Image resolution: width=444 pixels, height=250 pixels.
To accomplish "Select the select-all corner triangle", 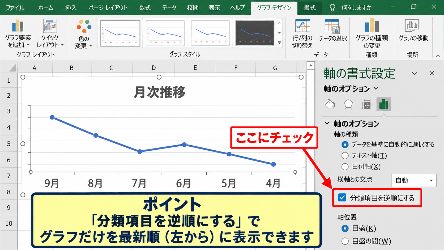I will click(x=12, y=68).
